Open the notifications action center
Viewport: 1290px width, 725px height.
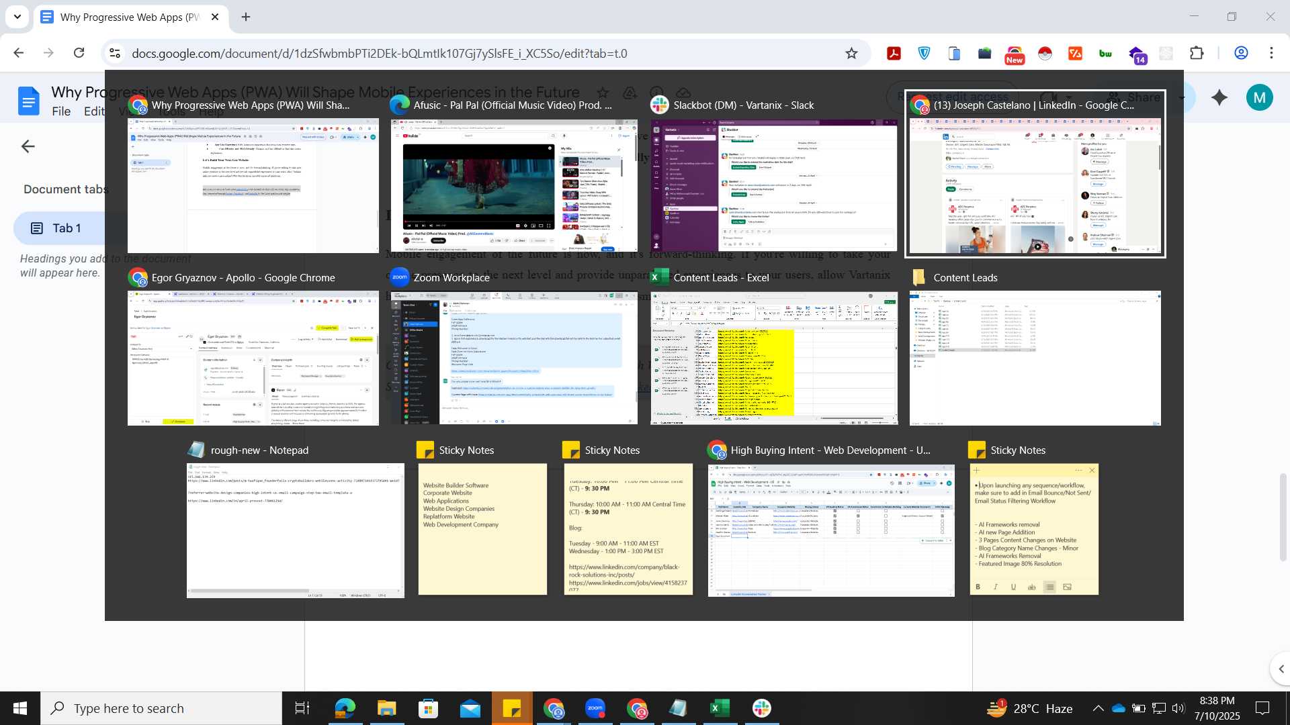pyautogui.click(x=1263, y=708)
